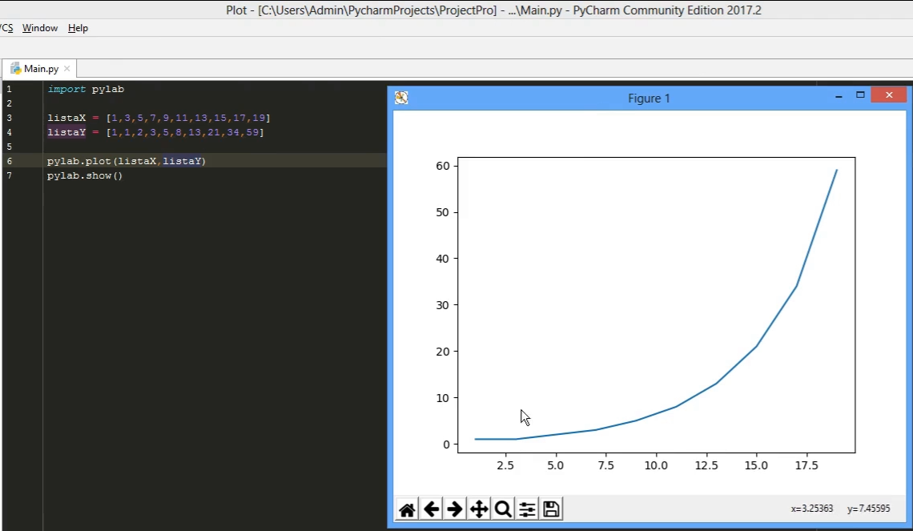Reset the plot with the Home icon
This screenshot has width=913, height=531.
[407, 509]
